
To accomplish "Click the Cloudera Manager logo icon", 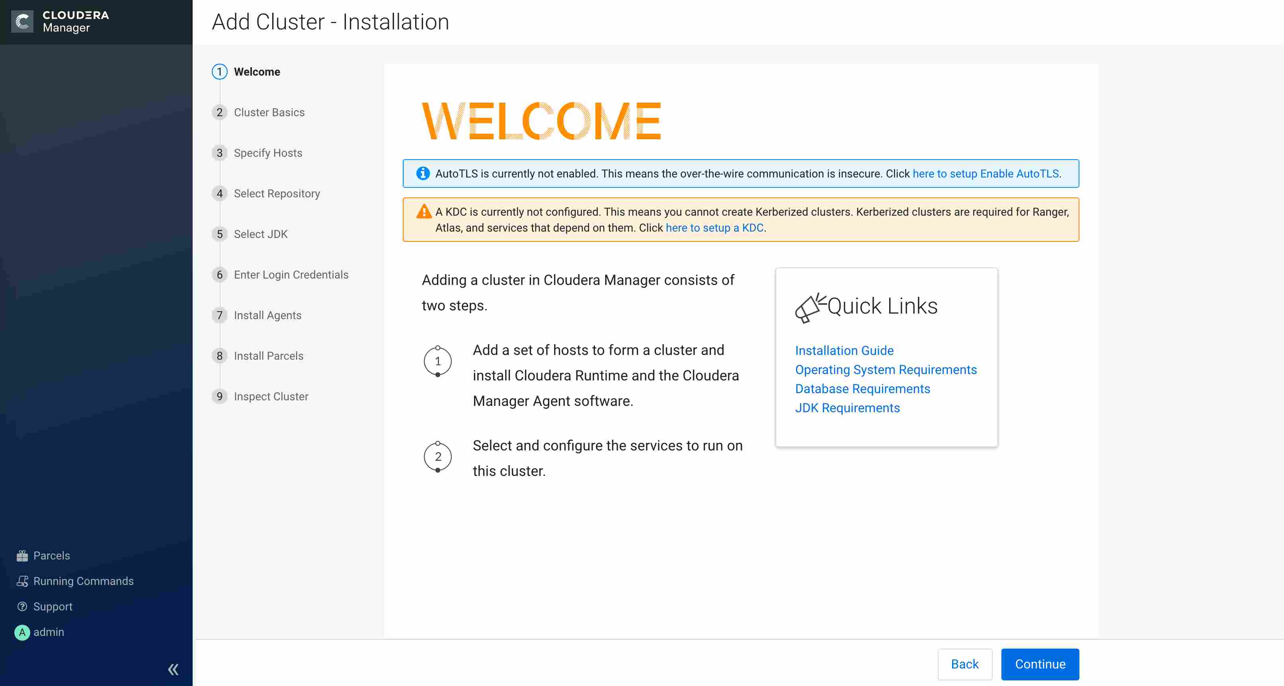I will [x=22, y=21].
